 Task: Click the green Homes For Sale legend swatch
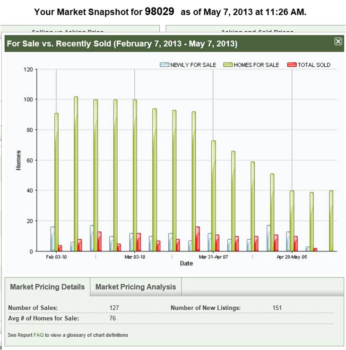(x=228, y=65)
